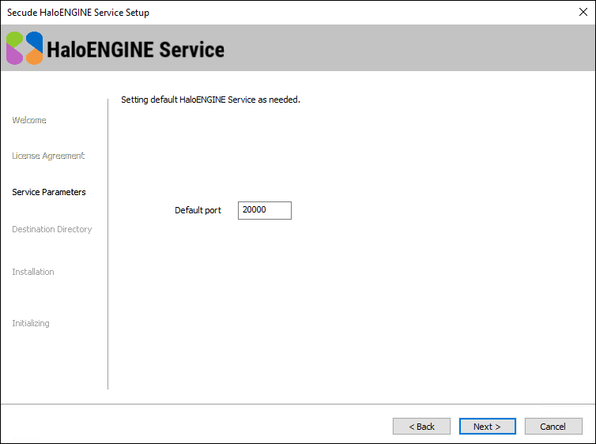Close the setup window with the X button

tap(583, 13)
